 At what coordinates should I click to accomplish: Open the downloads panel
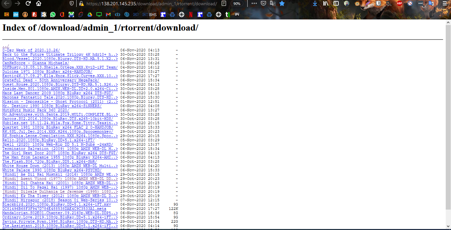pos(315,4)
